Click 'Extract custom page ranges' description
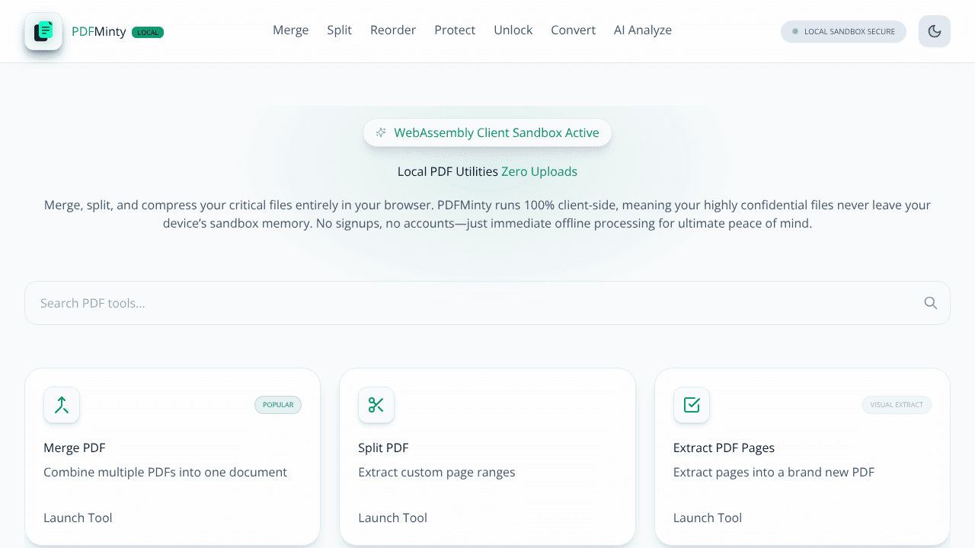The height and width of the screenshot is (548, 975). [437, 472]
